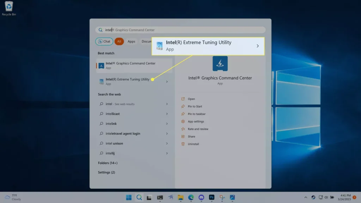
Task: Click the taskbar Search magnifier
Action: click(x=139, y=197)
